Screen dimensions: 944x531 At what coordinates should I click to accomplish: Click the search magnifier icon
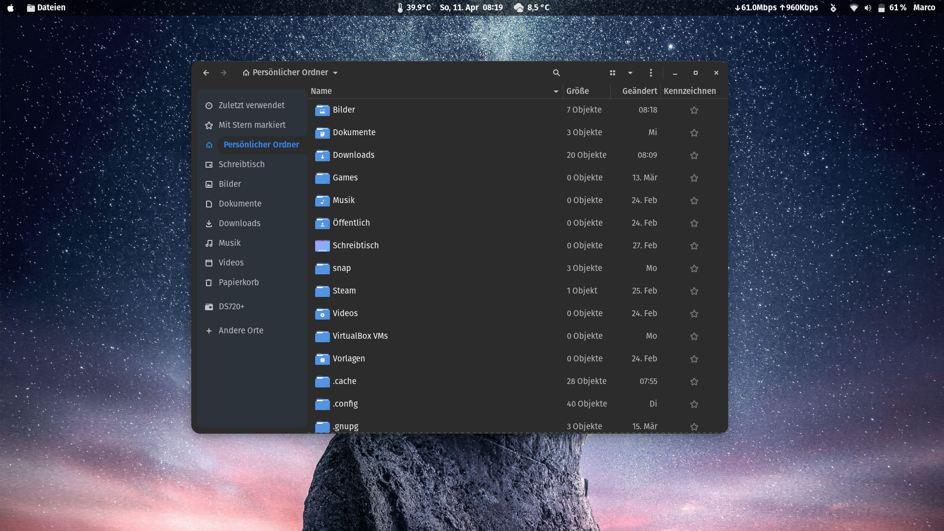[556, 73]
